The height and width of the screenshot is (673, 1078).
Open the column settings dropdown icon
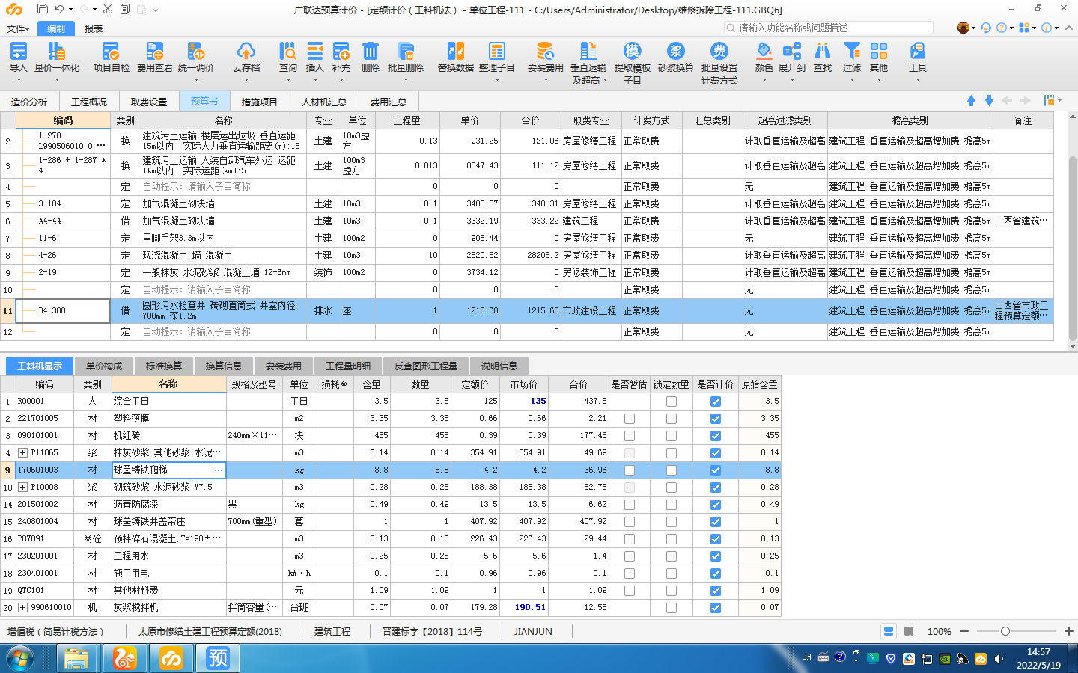click(1051, 101)
